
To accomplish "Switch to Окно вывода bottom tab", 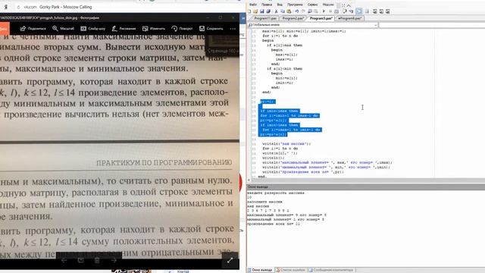I will tap(260, 270).
